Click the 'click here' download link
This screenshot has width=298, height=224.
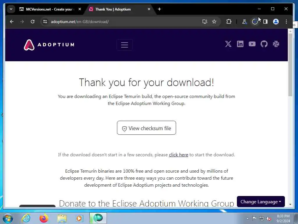(178, 155)
